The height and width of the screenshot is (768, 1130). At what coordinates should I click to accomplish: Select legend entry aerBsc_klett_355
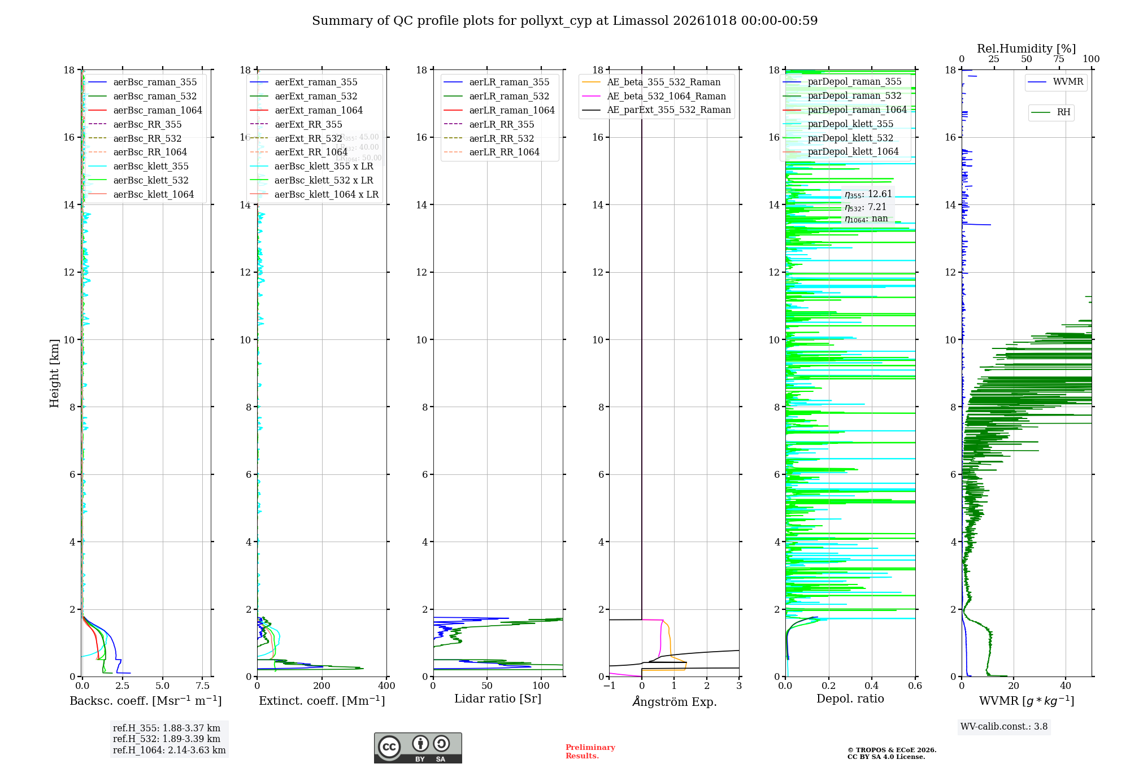(x=138, y=167)
